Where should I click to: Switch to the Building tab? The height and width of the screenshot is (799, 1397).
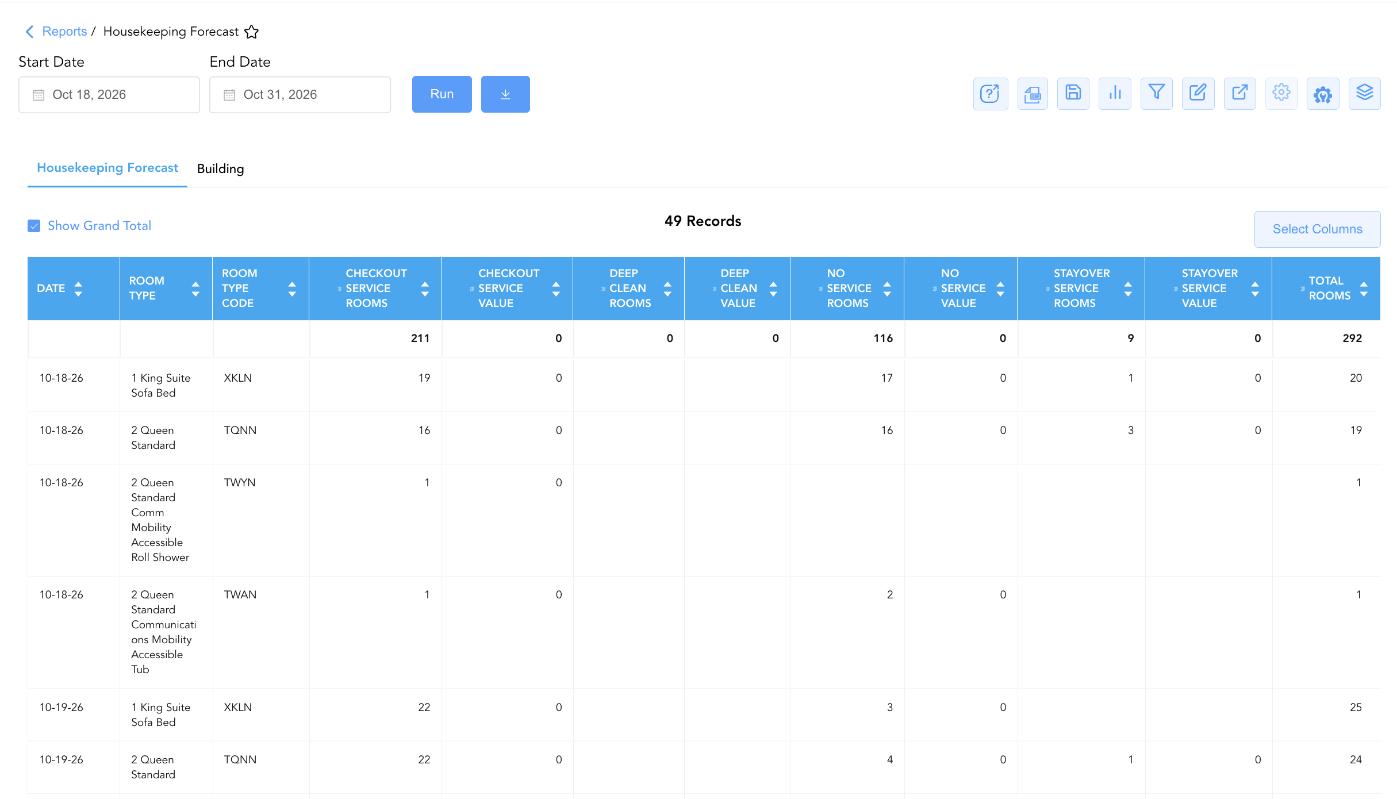pyautogui.click(x=220, y=169)
